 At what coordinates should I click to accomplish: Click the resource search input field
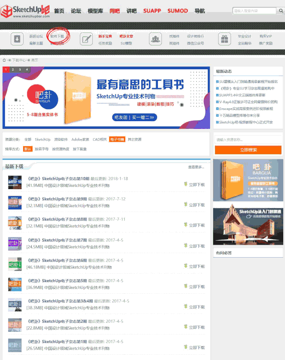click(248, 140)
